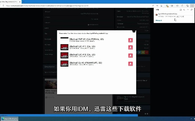
Task: Close the mirror selection dialog
Action: (x=134, y=31)
